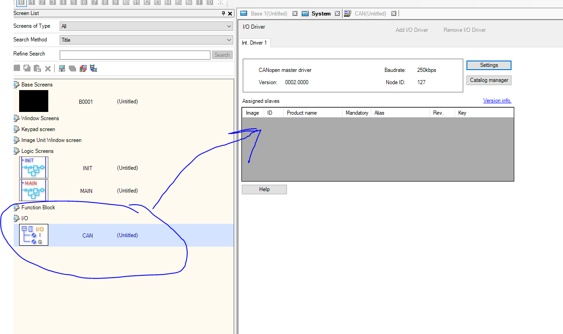This screenshot has height=334, width=563.
Task: Expand the Window Screens tree node
Action: 17,118
